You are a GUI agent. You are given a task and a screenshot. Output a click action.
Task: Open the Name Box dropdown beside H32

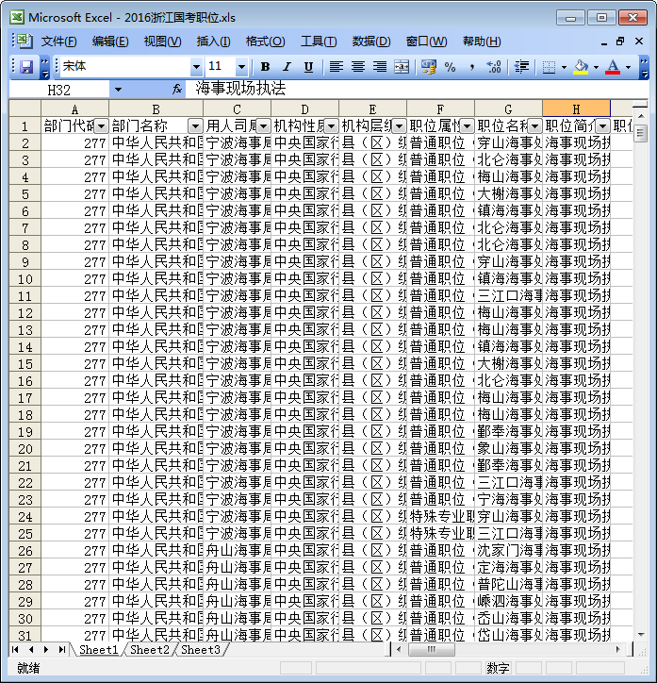pos(118,90)
